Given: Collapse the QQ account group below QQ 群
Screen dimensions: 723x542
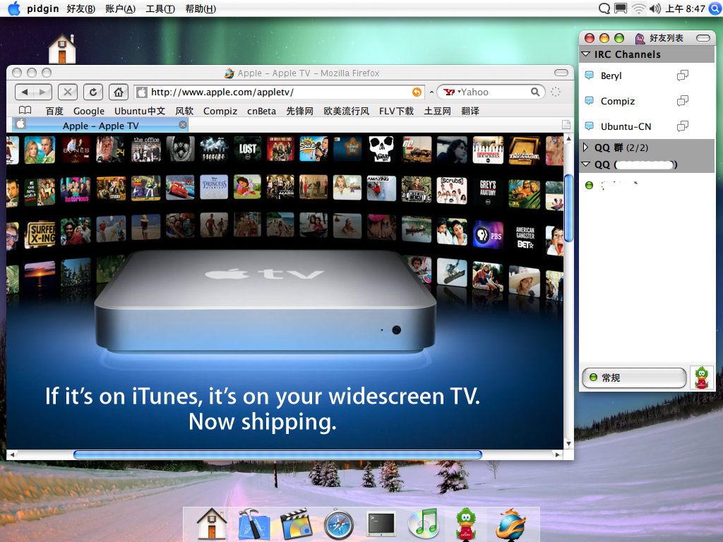Looking at the screenshot, I should pos(585,164).
